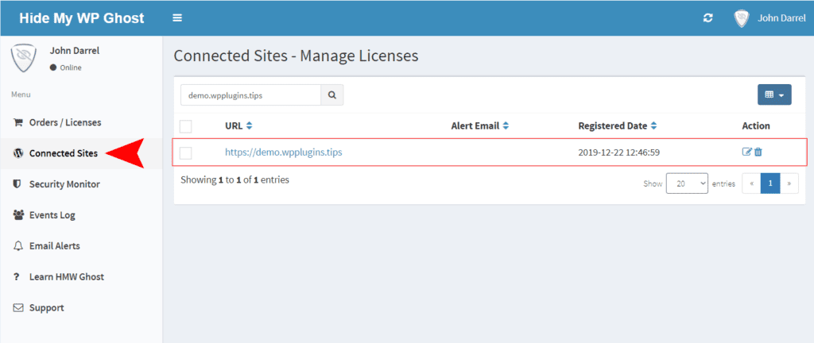
Task: Click the Online status indicator
Action: [x=65, y=67]
